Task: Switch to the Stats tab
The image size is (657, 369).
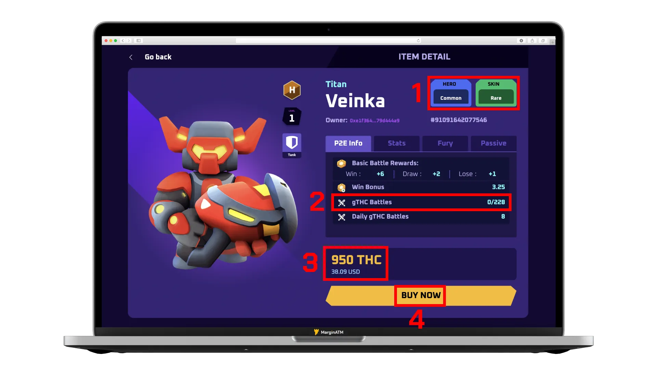Action: (397, 143)
